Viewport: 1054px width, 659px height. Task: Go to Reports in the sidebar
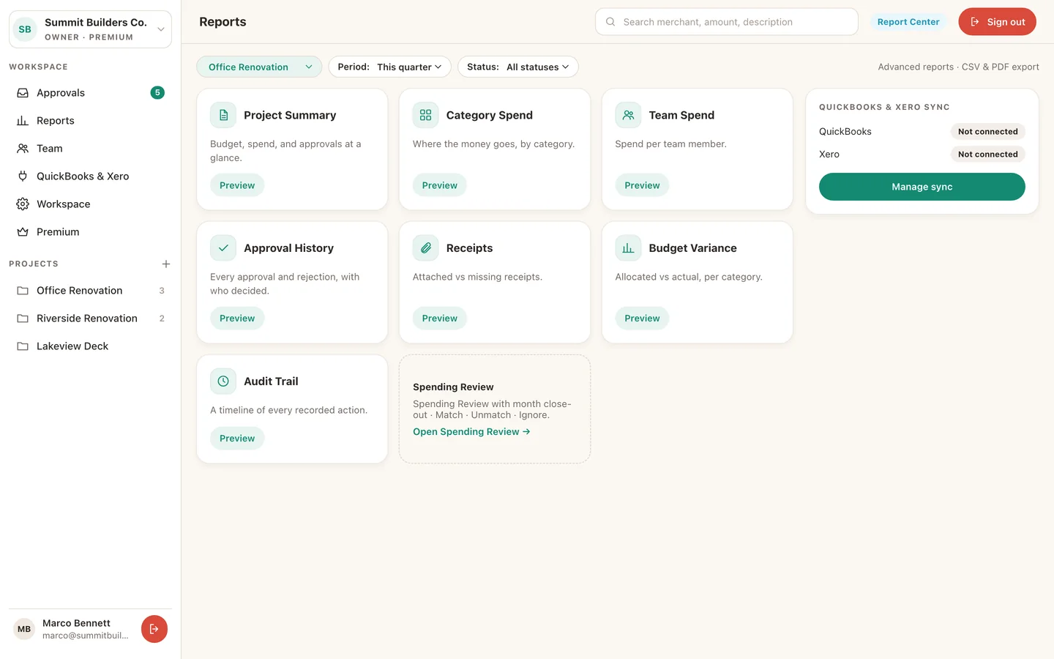90,121
